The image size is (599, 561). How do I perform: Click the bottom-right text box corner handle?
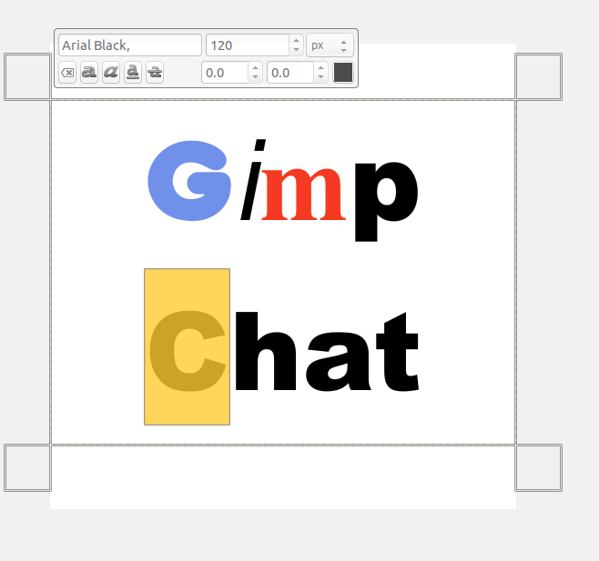pyautogui.click(x=539, y=468)
